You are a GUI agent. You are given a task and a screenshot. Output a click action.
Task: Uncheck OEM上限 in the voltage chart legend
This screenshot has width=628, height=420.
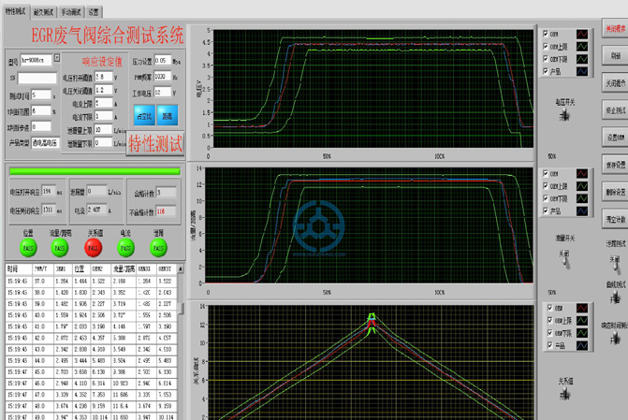546,46
